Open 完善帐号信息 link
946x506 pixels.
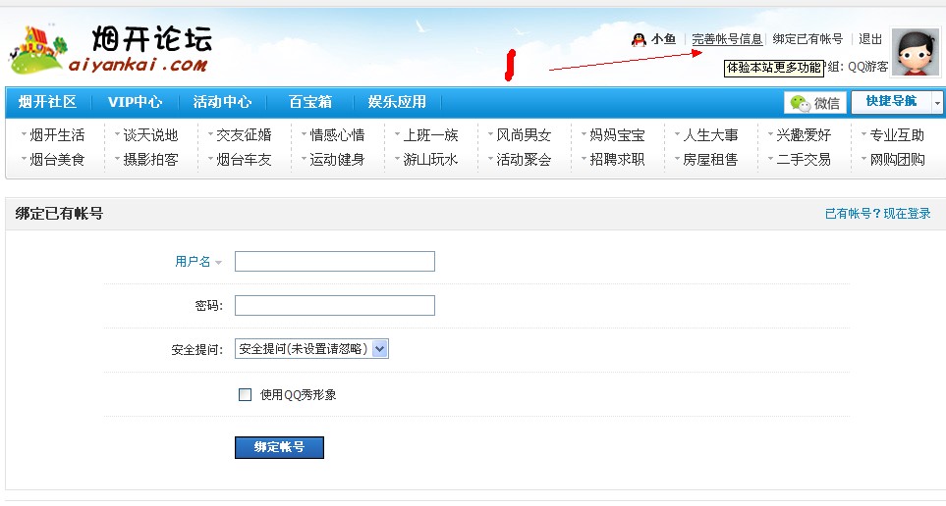727,39
